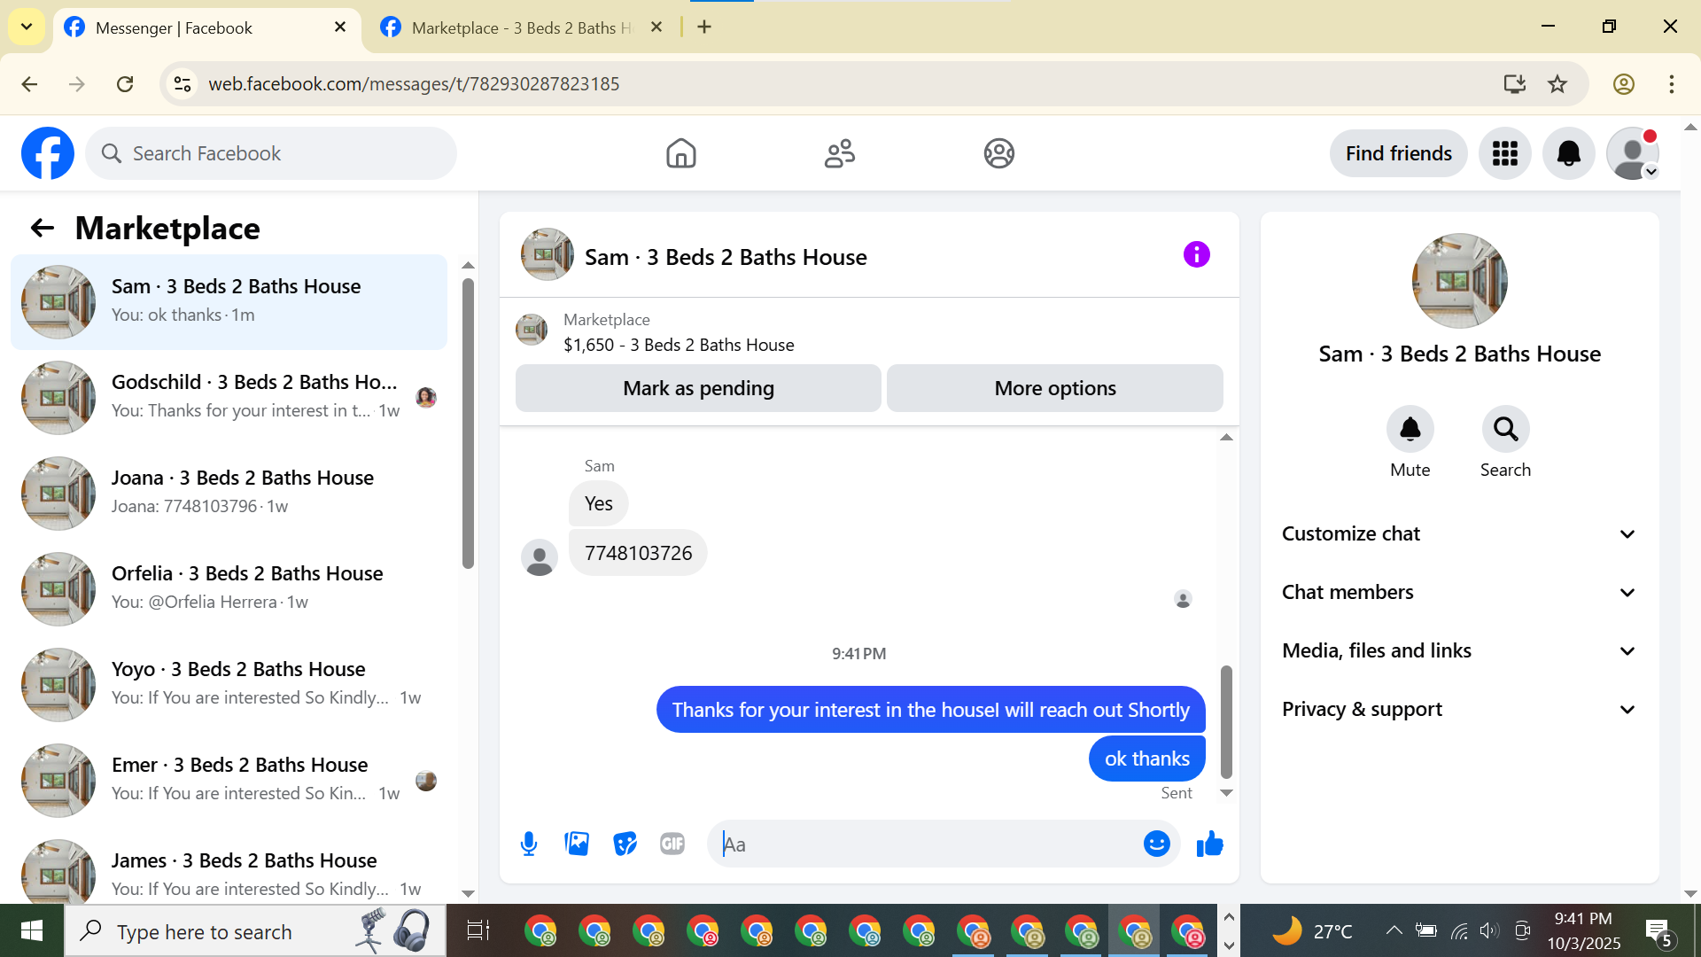1701x957 pixels.
Task: Click the Marketplace listing $1,650 link
Action: point(679,346)
